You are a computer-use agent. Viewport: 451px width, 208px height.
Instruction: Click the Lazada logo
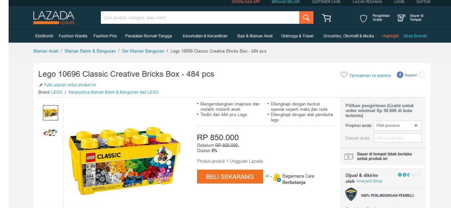54,18
